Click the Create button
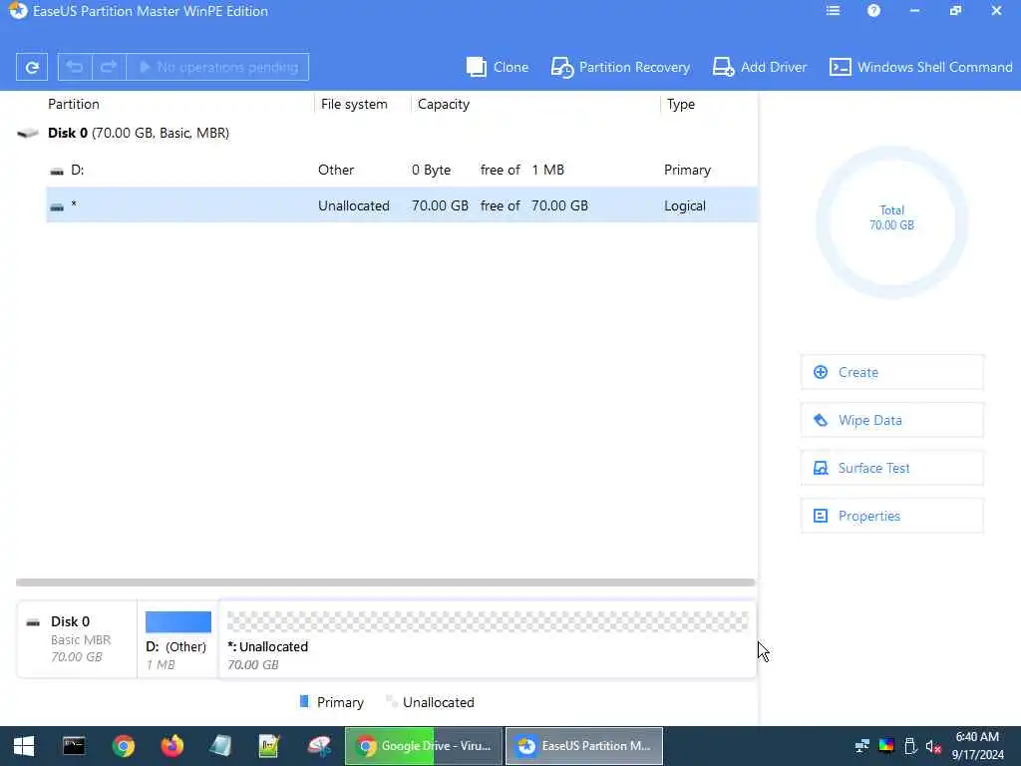 click(891, 372)
